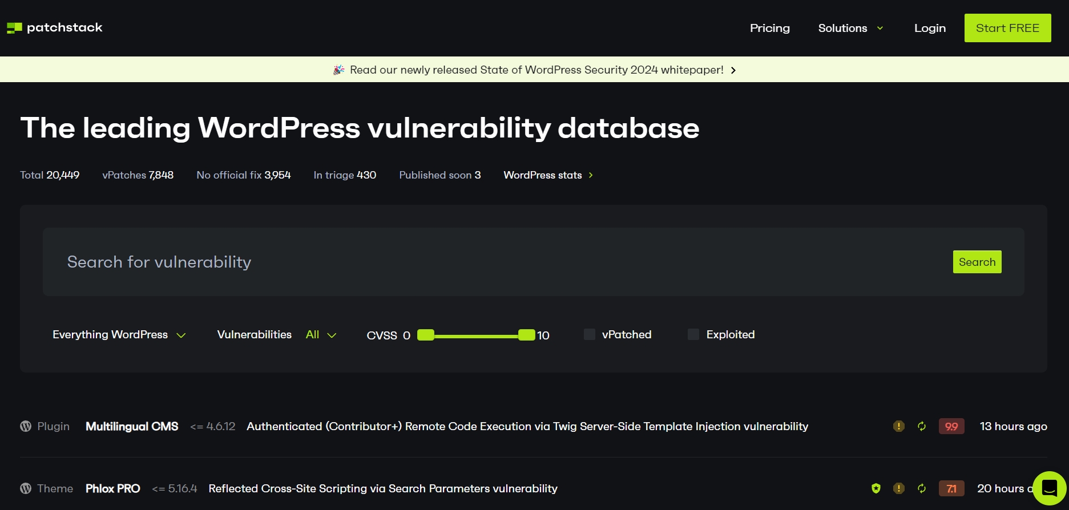Click WordPress icon beside Multilingual CMS plugin
The height and width of the screenshot is (510, 1069).
click(x=26, y=426)
